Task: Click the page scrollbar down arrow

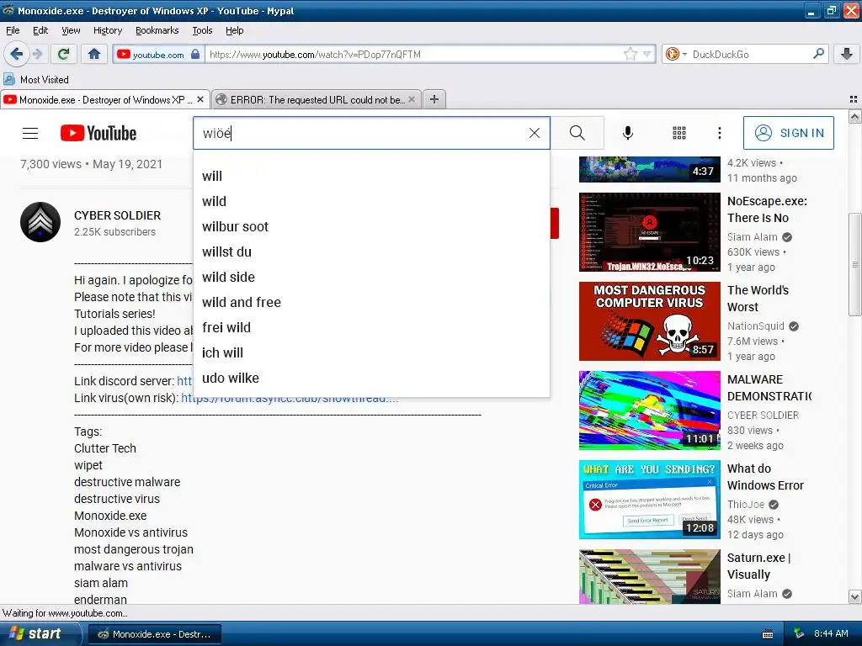Action: pos(854,597)
